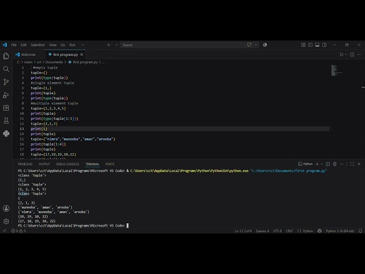The image size is (365, 274).
Task: Open the Extensions view
Action: point(6,108)
